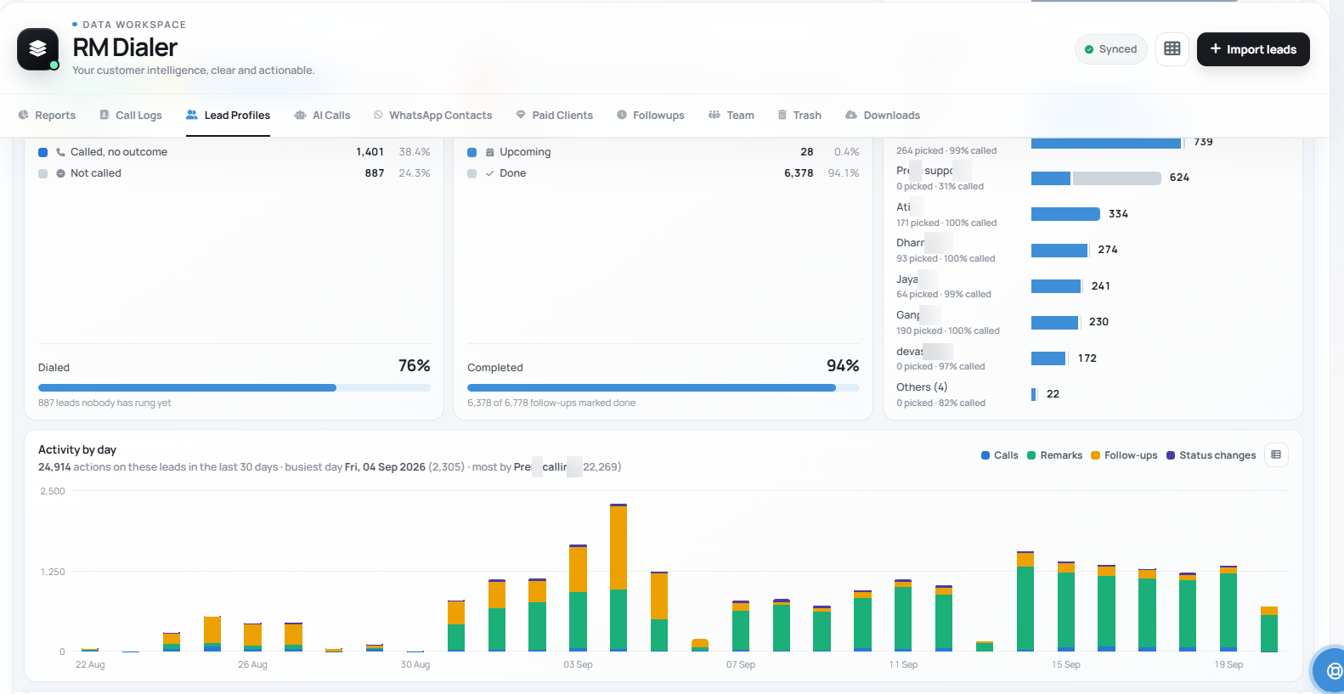Click the blue swatch for Called, no outcome

pyautogui.click(x=42, y=152)
